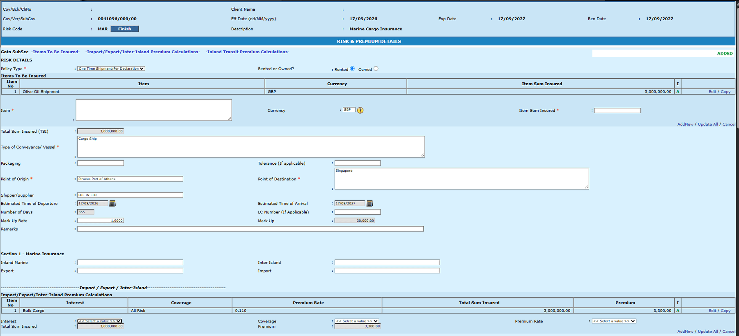Screen dimensions: 739x336
Task: Click AddNew under Items To Be Insured
Action: 685,124
